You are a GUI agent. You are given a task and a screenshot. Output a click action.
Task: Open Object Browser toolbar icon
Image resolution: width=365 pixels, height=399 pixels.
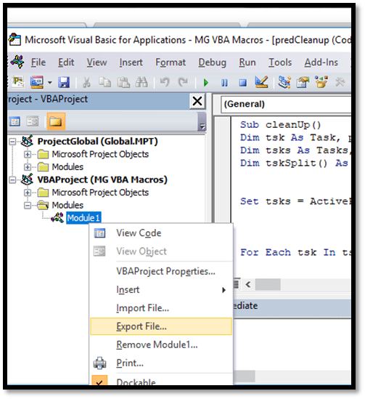pyautogui.click(x=321, y=82)
